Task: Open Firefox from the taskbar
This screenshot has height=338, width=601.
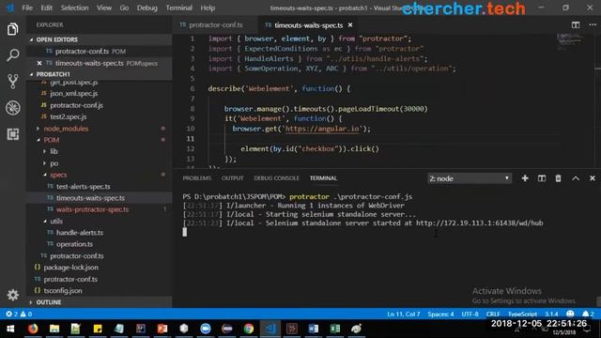Action: pyautogui.click(x=33, y=329)
